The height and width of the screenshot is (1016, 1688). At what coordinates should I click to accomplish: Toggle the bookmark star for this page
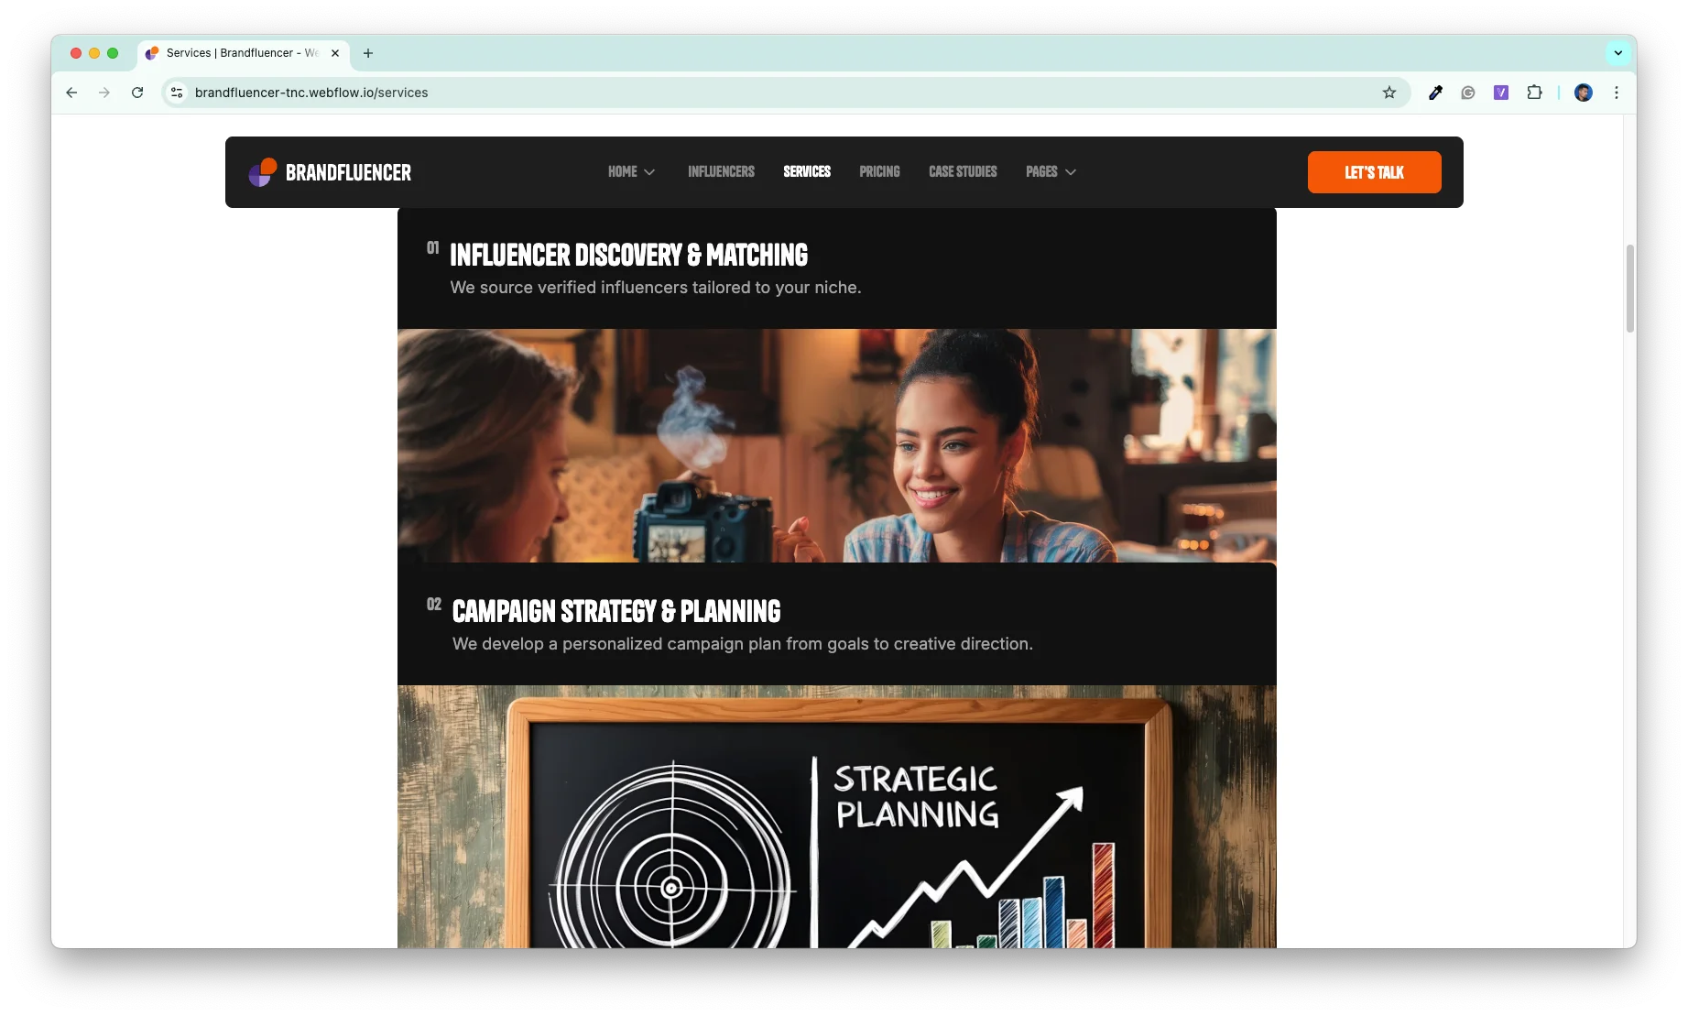tap(1389, 93)
